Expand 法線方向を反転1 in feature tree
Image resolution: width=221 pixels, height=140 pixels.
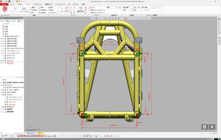click(1, 39)
